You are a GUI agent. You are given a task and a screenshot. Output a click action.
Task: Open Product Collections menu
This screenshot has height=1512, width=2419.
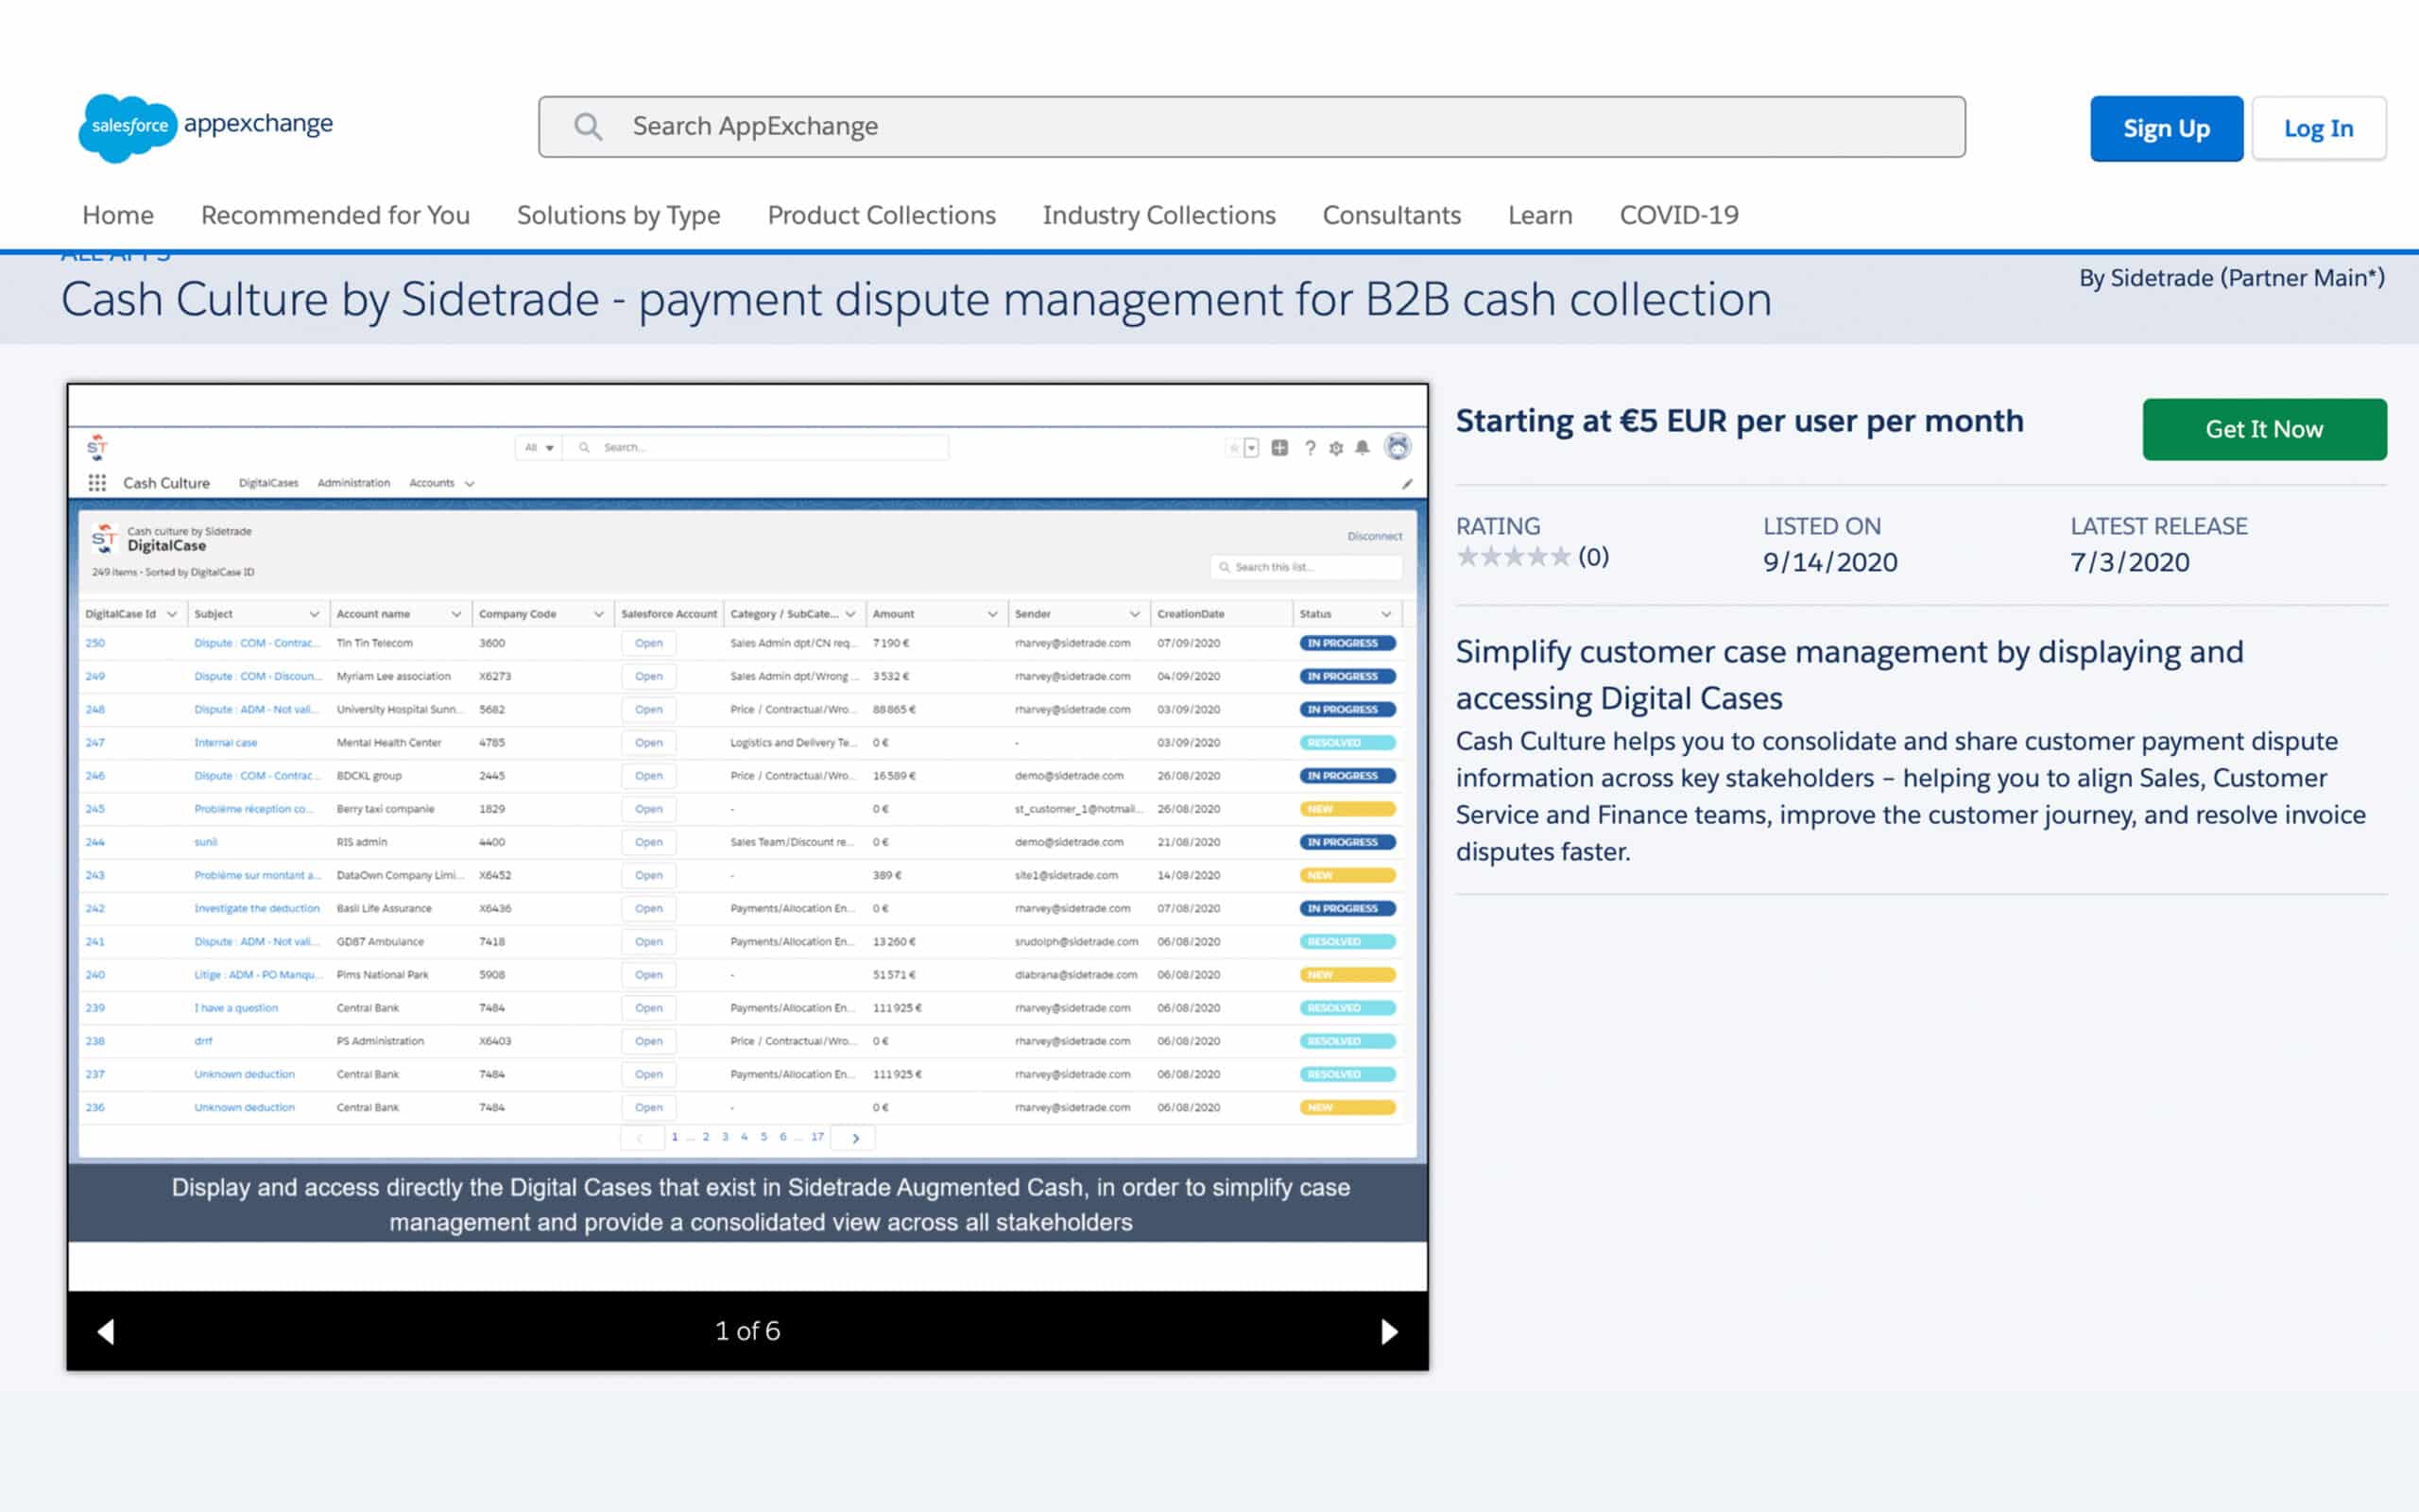pos(882,215)
